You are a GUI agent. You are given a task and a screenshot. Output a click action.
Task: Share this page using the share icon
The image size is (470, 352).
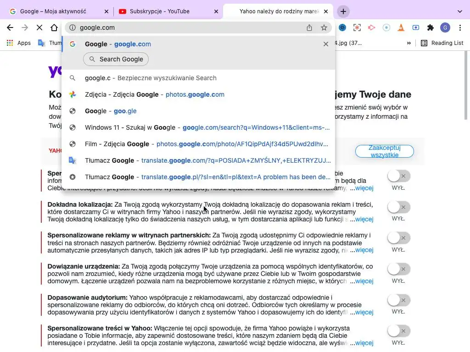(309, 27)
